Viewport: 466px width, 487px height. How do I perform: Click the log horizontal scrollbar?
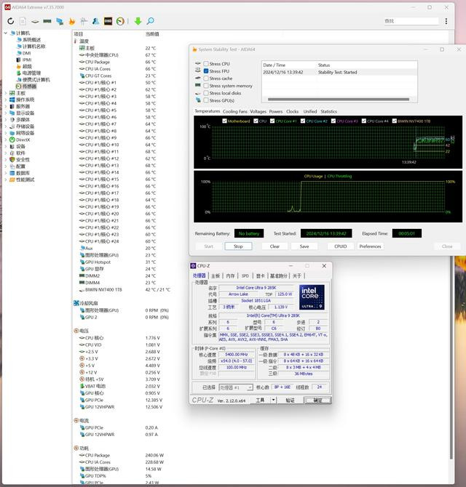point(339,100)
